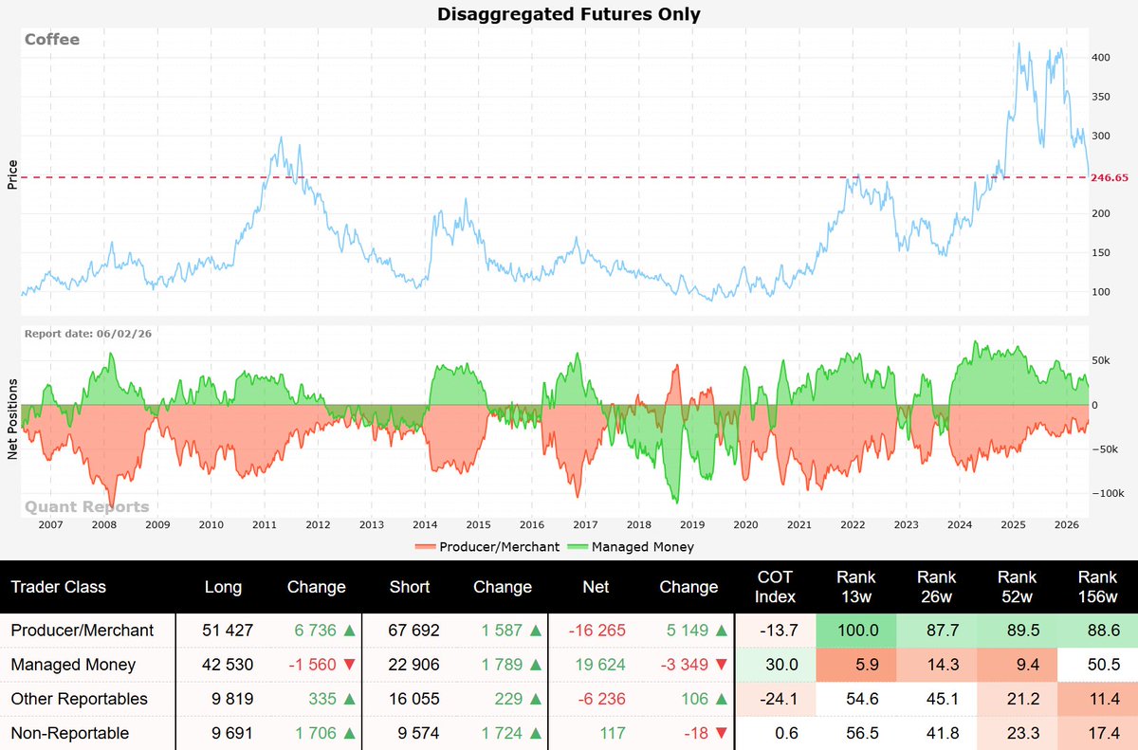Select the Short column header
This screenshot has width=1138, height=750.
(x=410, y=587)
